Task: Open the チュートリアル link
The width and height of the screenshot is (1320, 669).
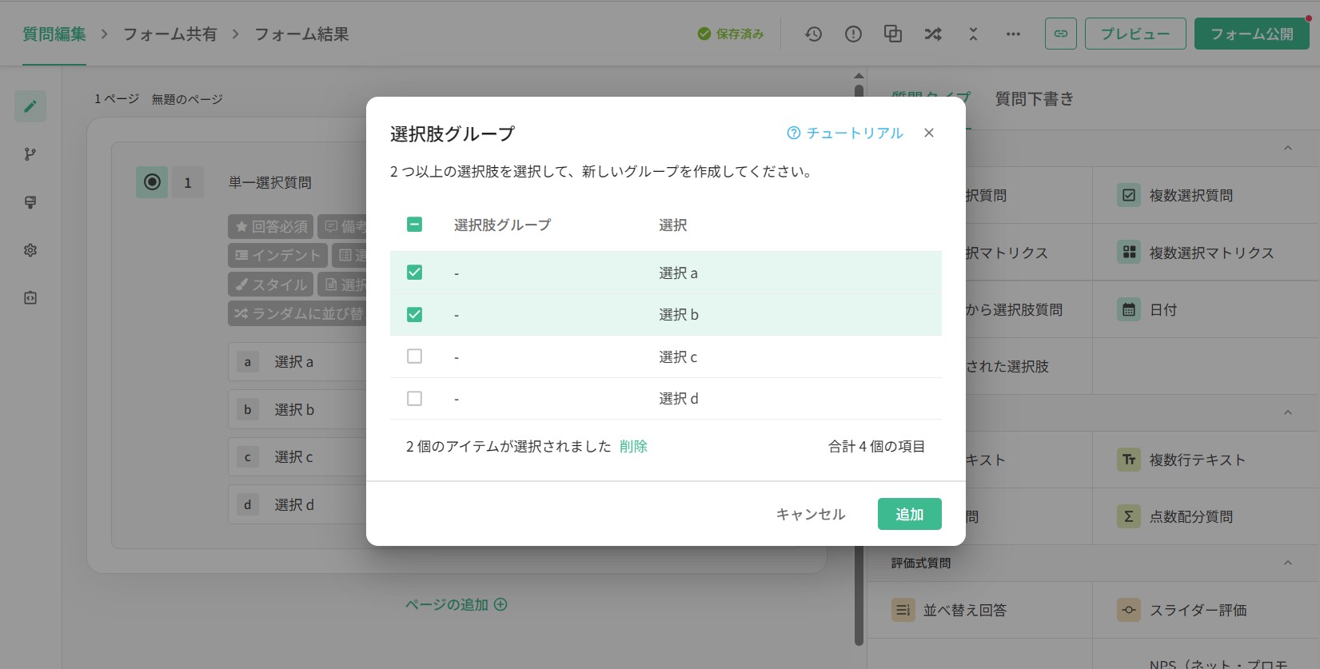Action: click(x=855, y=133)
